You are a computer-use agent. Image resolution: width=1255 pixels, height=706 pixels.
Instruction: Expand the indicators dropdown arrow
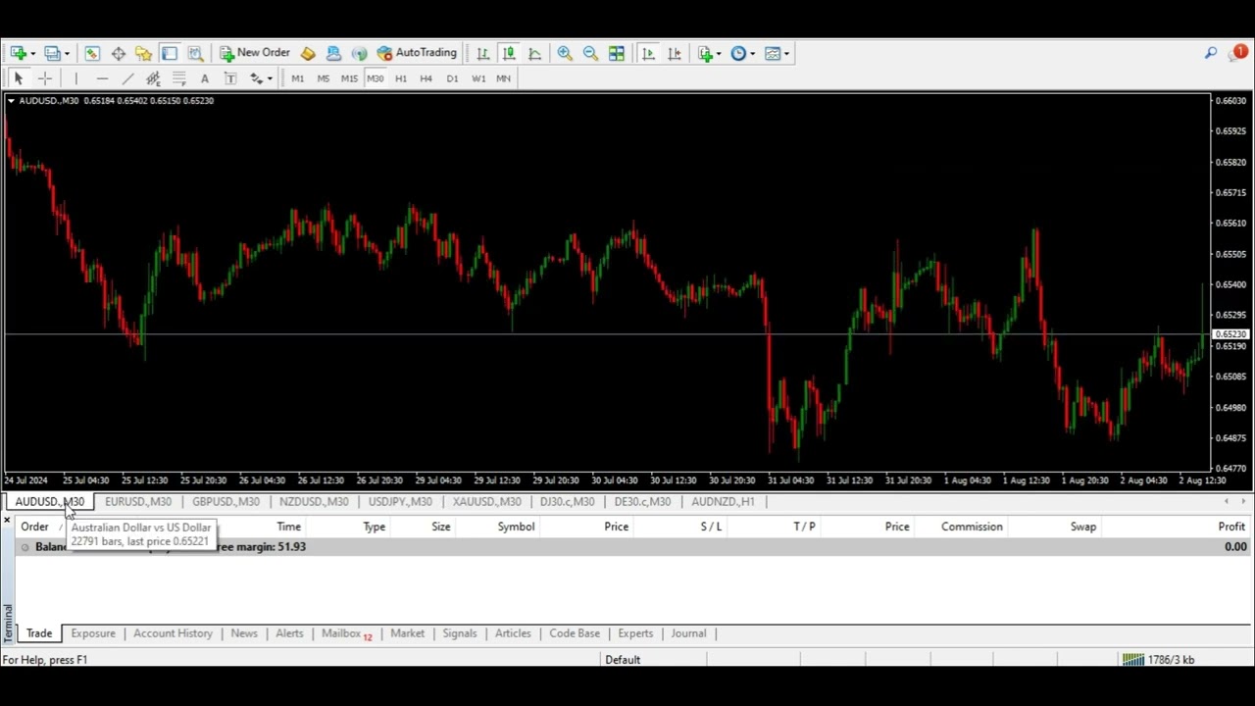click(x=720, y=54)
